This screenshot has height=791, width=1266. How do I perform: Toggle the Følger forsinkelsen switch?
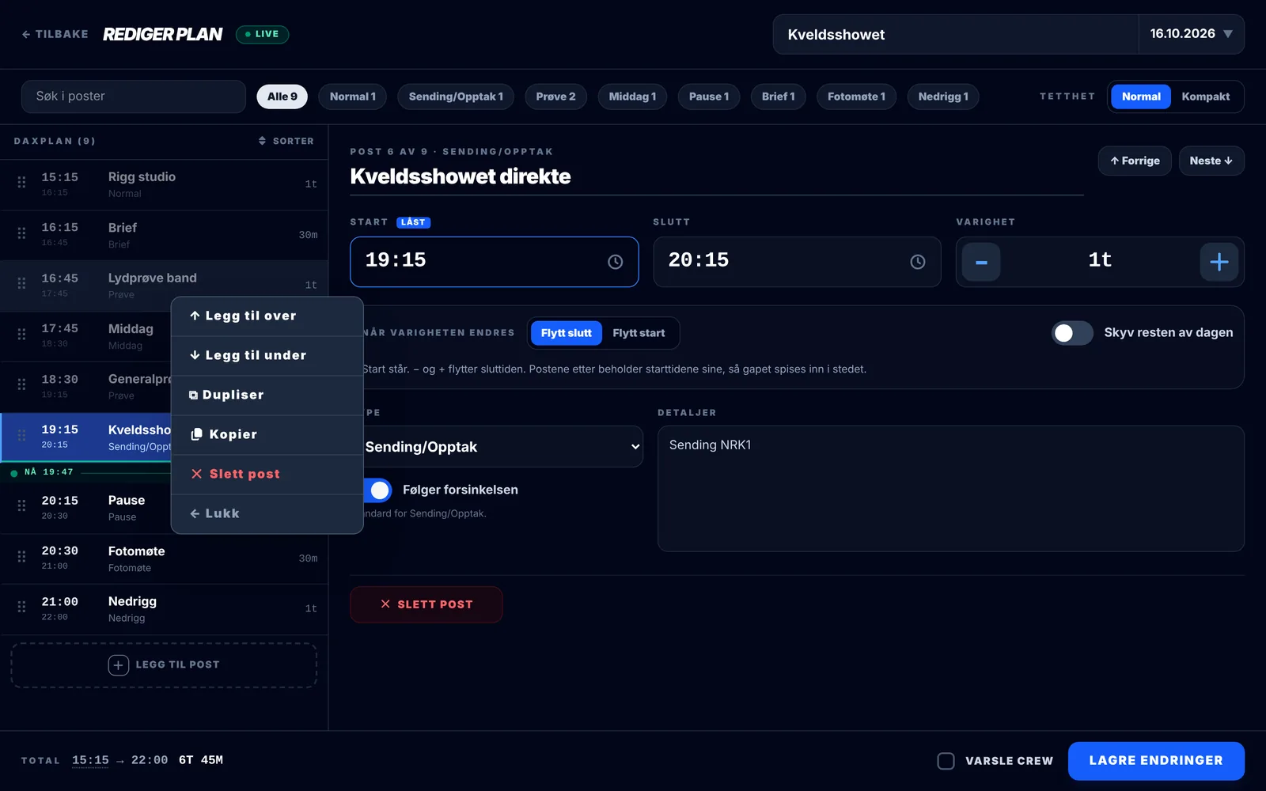click(377, 490)
